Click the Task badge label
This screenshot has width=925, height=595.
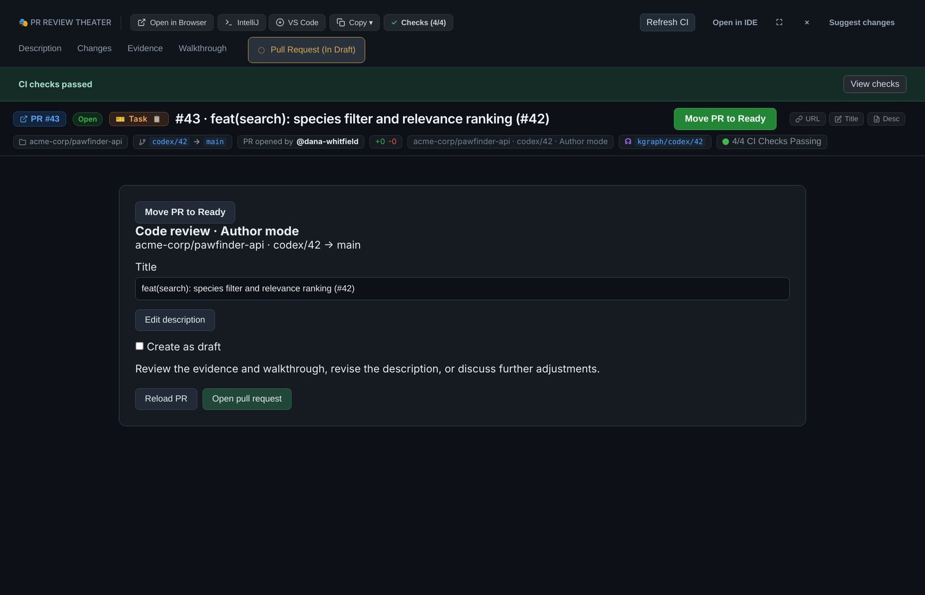click(x=138, y=119)
